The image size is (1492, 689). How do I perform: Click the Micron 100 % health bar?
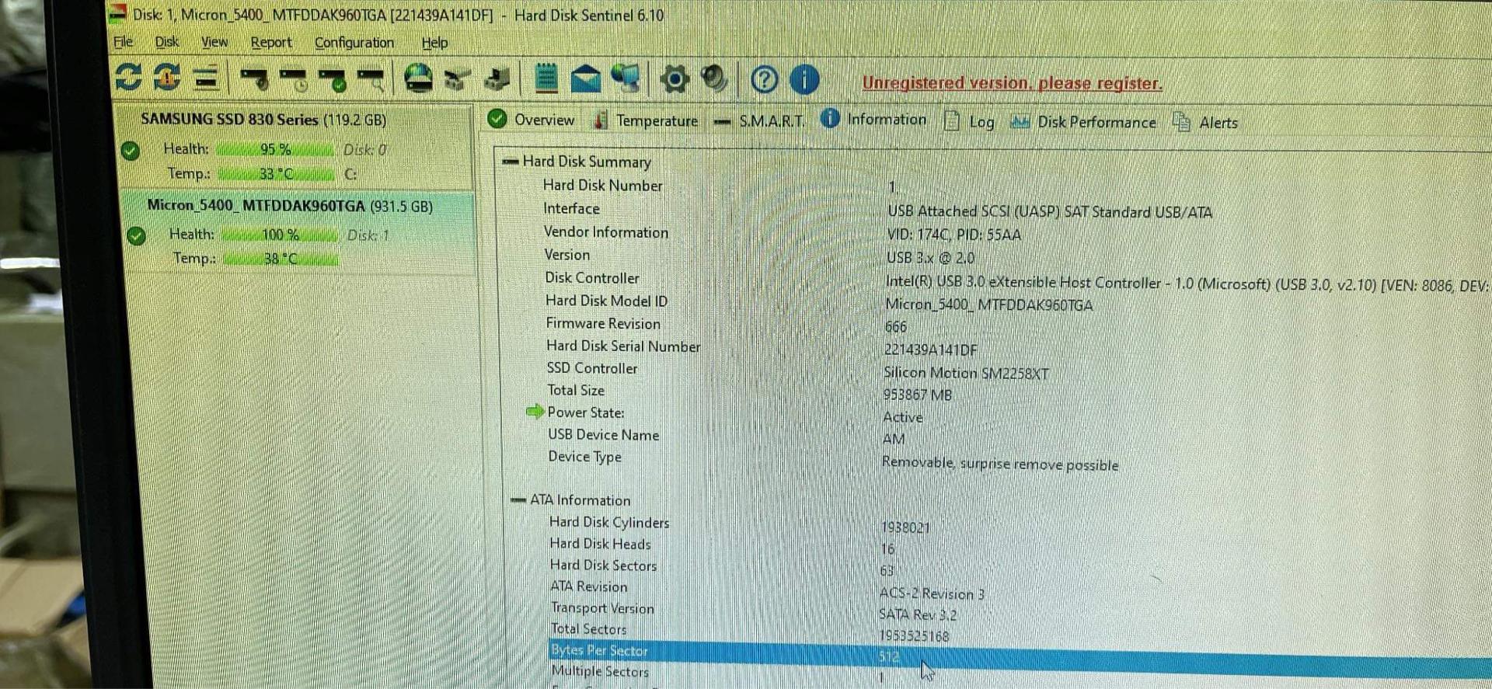(x=280, y=235)
